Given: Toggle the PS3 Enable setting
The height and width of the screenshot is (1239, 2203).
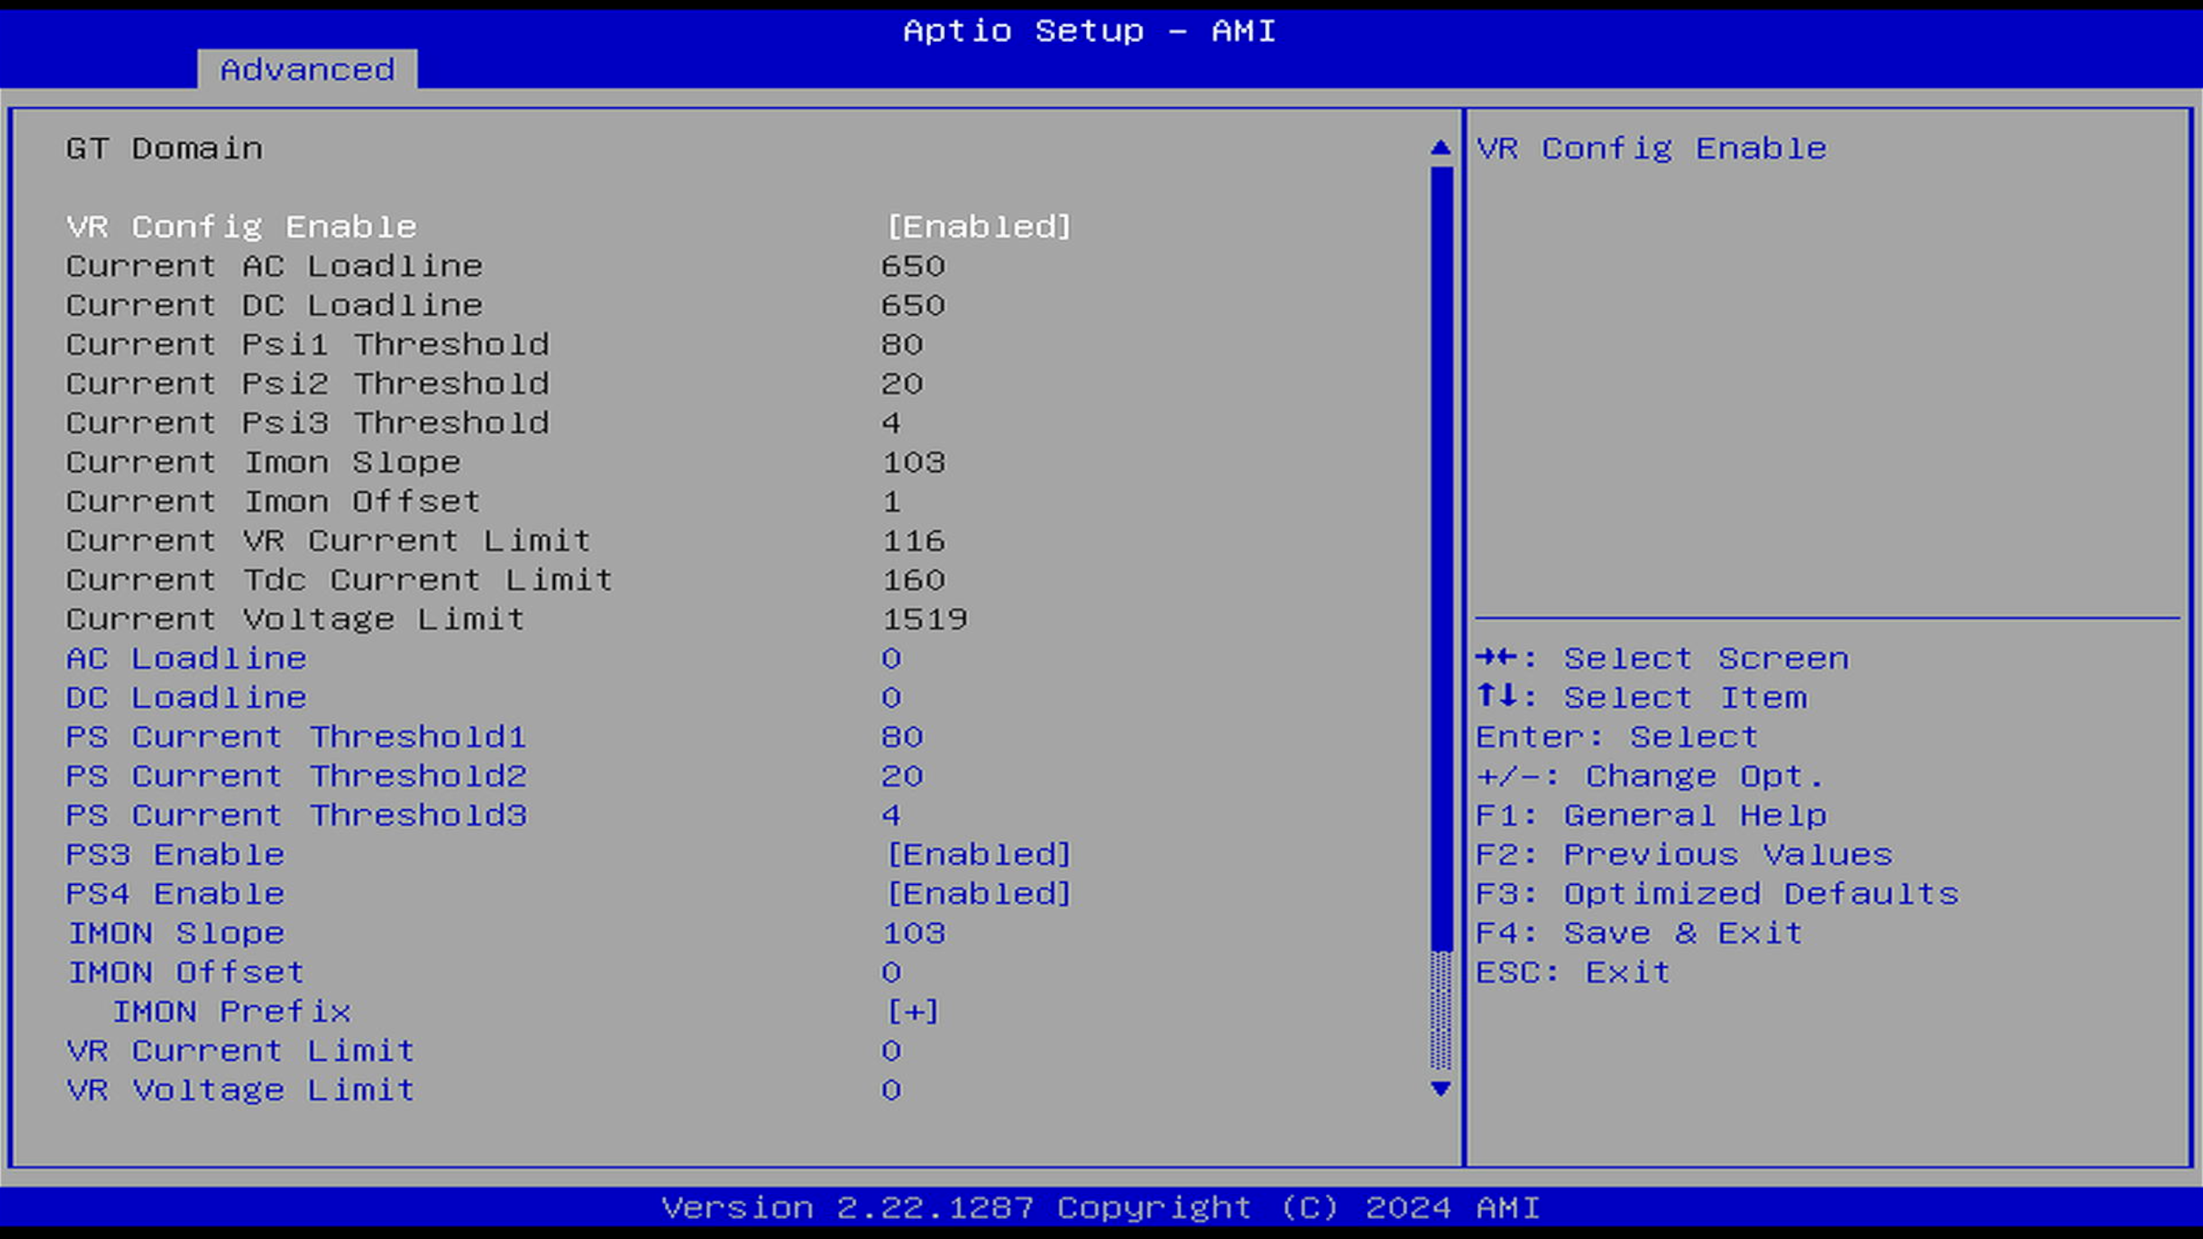Looking at the screenshot, I should [978, 854].
